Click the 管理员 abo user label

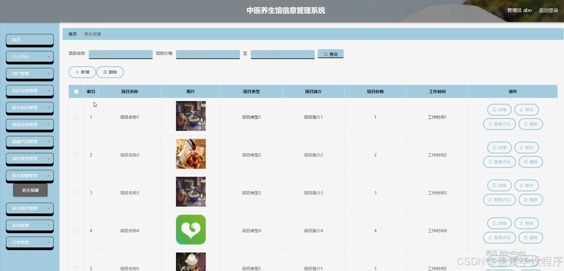519,10
